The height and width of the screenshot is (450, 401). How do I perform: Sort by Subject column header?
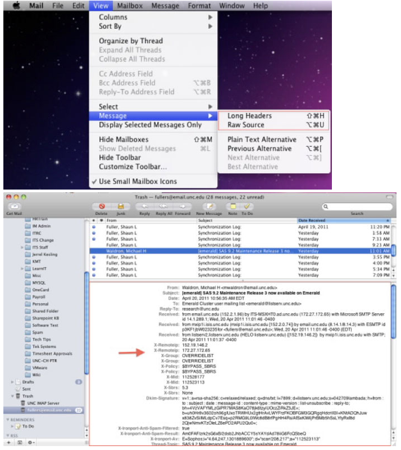pyautogui.click(x=247, y=220)
